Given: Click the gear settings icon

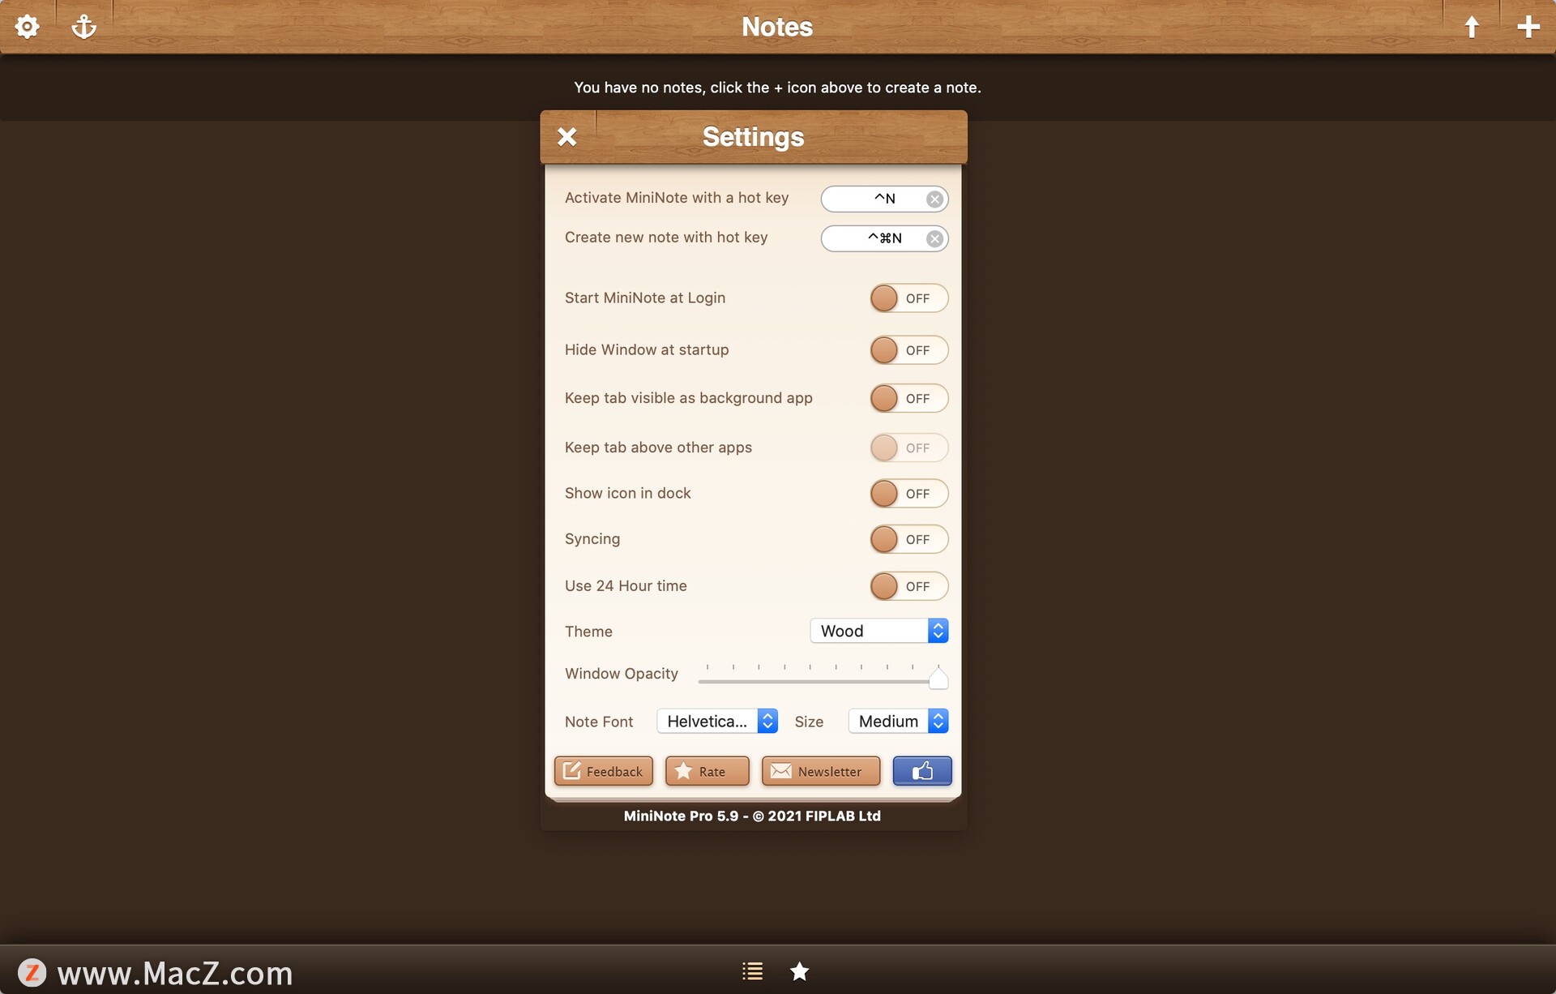Looking at the screenshot, I should point(28,27).
